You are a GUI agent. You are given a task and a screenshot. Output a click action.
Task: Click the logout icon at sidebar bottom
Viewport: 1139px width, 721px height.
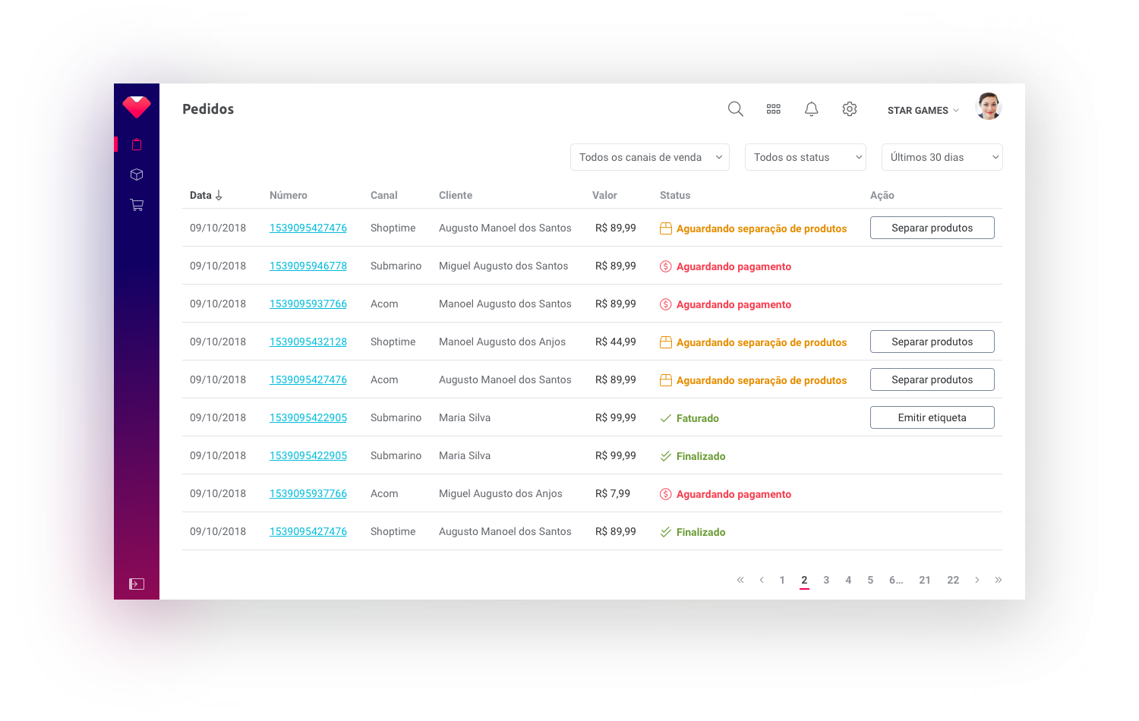pos(137,584)
